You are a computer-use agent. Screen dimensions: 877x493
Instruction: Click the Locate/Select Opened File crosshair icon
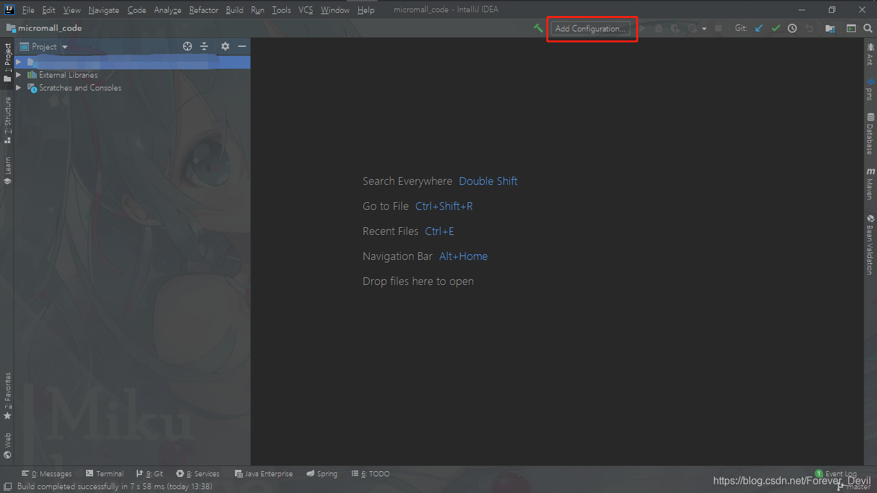[x=187, y=46]
